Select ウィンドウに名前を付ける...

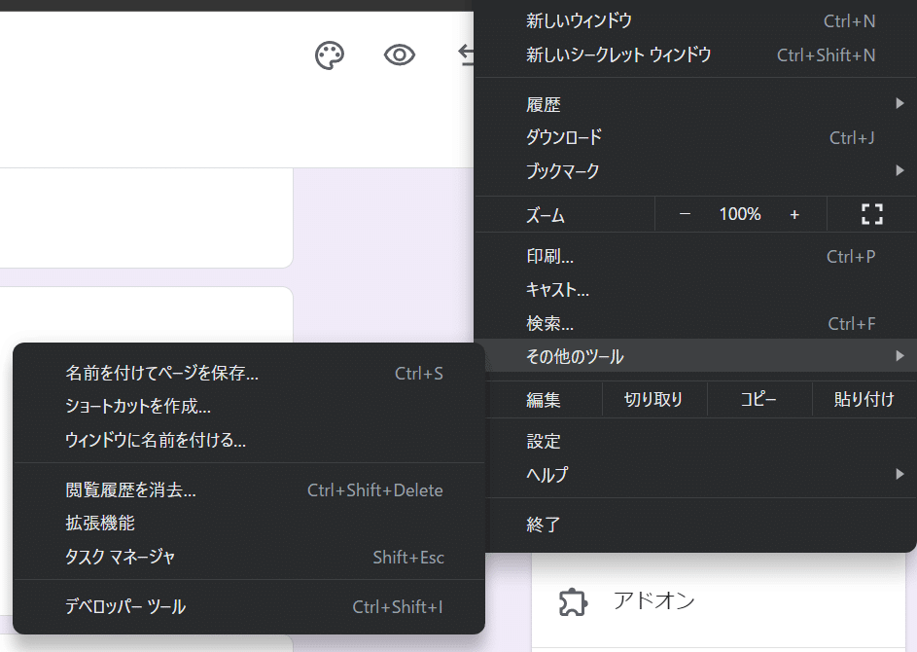point(249,440)
